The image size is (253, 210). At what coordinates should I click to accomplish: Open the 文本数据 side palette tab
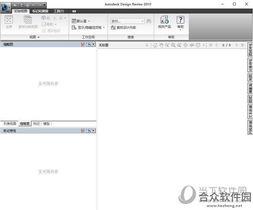(x=250, y=112)
